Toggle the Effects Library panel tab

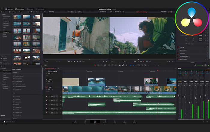[19, 9]
